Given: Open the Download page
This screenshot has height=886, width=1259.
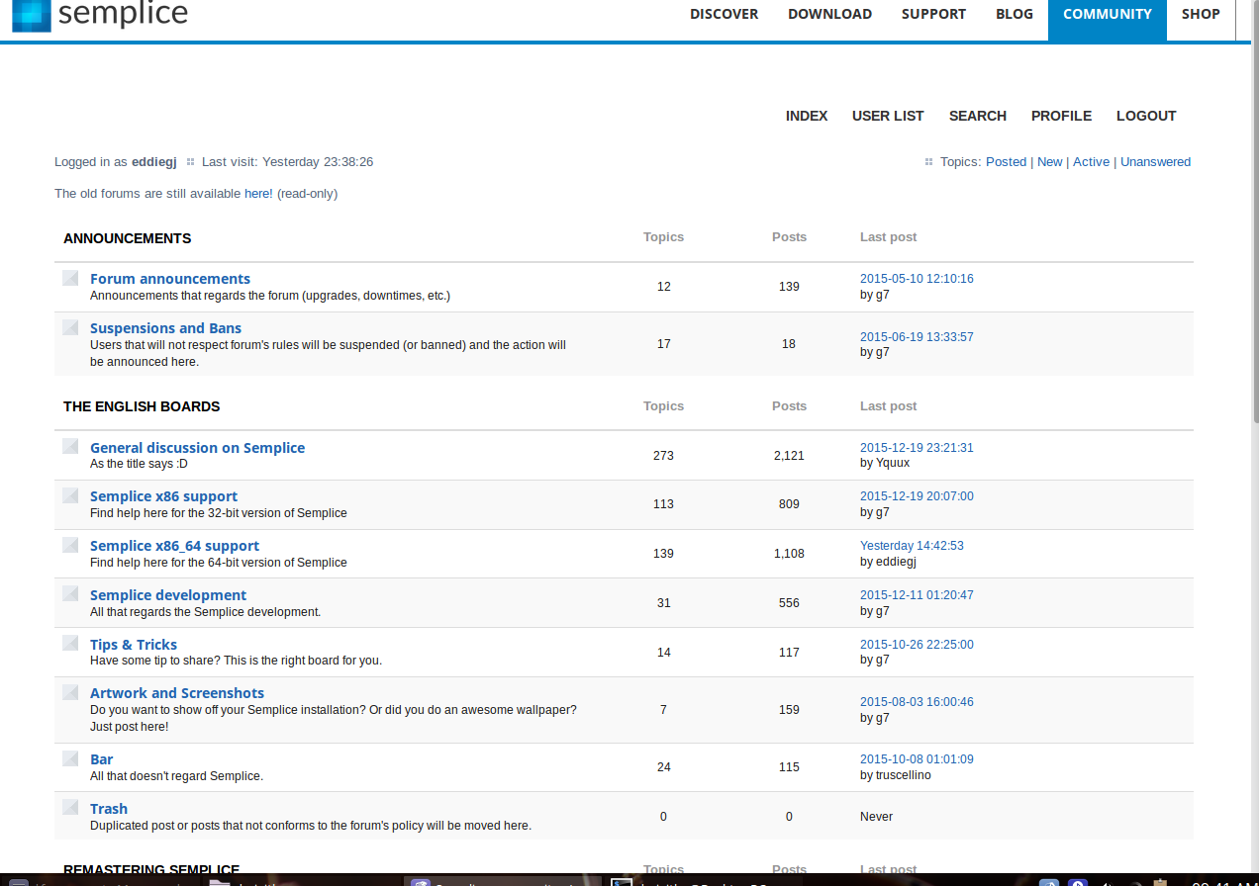Looking at the screenshot, I should (829, 14).
